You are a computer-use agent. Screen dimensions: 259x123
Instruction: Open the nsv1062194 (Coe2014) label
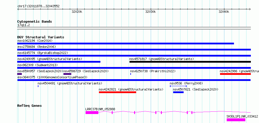pyautogui.click(x=35, y=41)
